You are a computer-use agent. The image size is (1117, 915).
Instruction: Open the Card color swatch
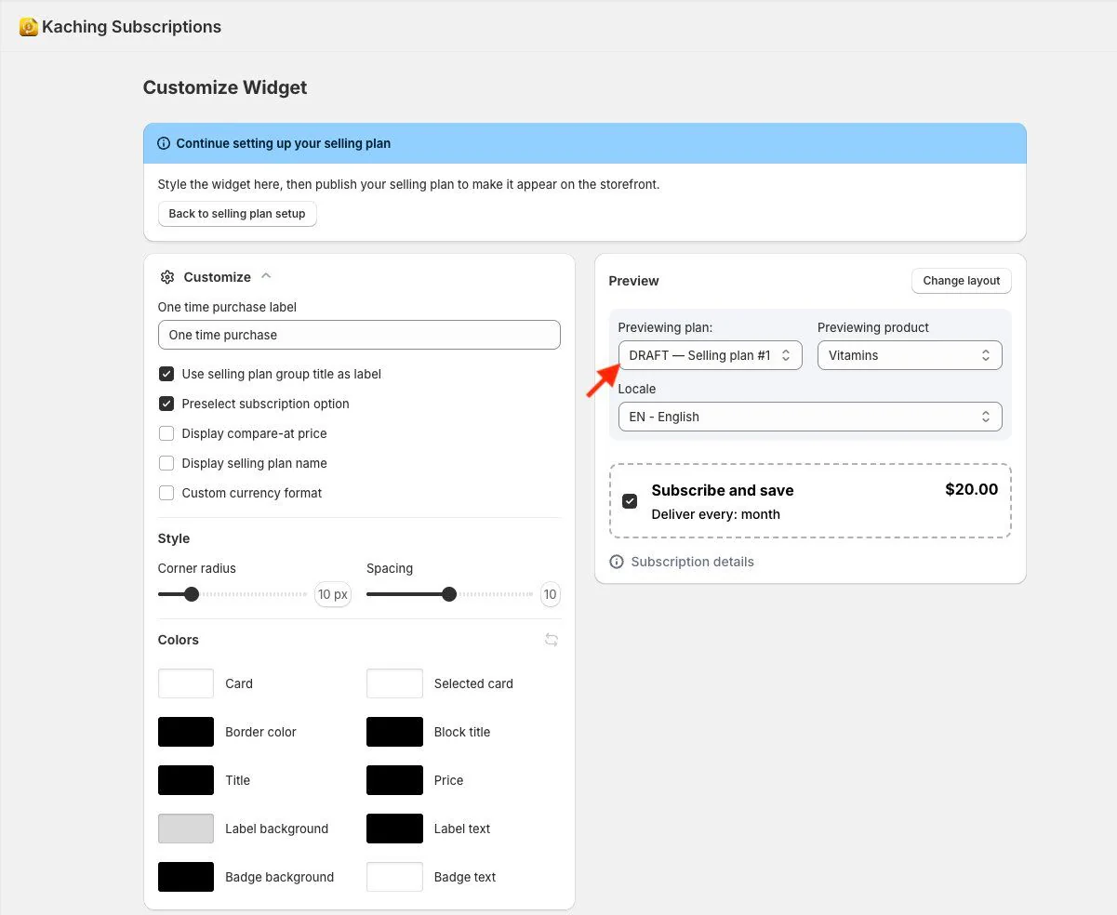pyautogui.click(x=186, y=683)
